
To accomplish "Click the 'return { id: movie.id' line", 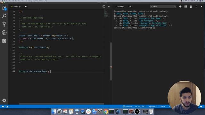I will pyautogui.click(x=48, y=39).
